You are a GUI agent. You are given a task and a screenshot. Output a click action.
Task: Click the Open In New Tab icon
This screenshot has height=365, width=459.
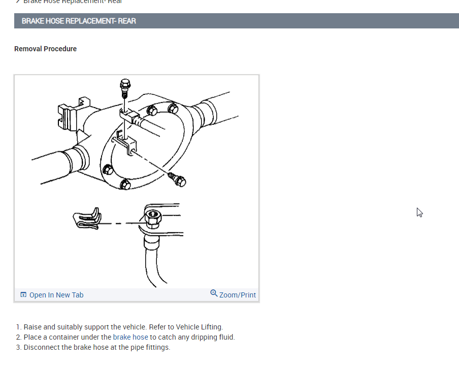coord(23,294)
